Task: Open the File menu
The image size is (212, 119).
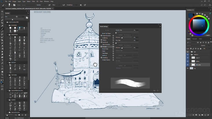Action: (x=6, y=1)
